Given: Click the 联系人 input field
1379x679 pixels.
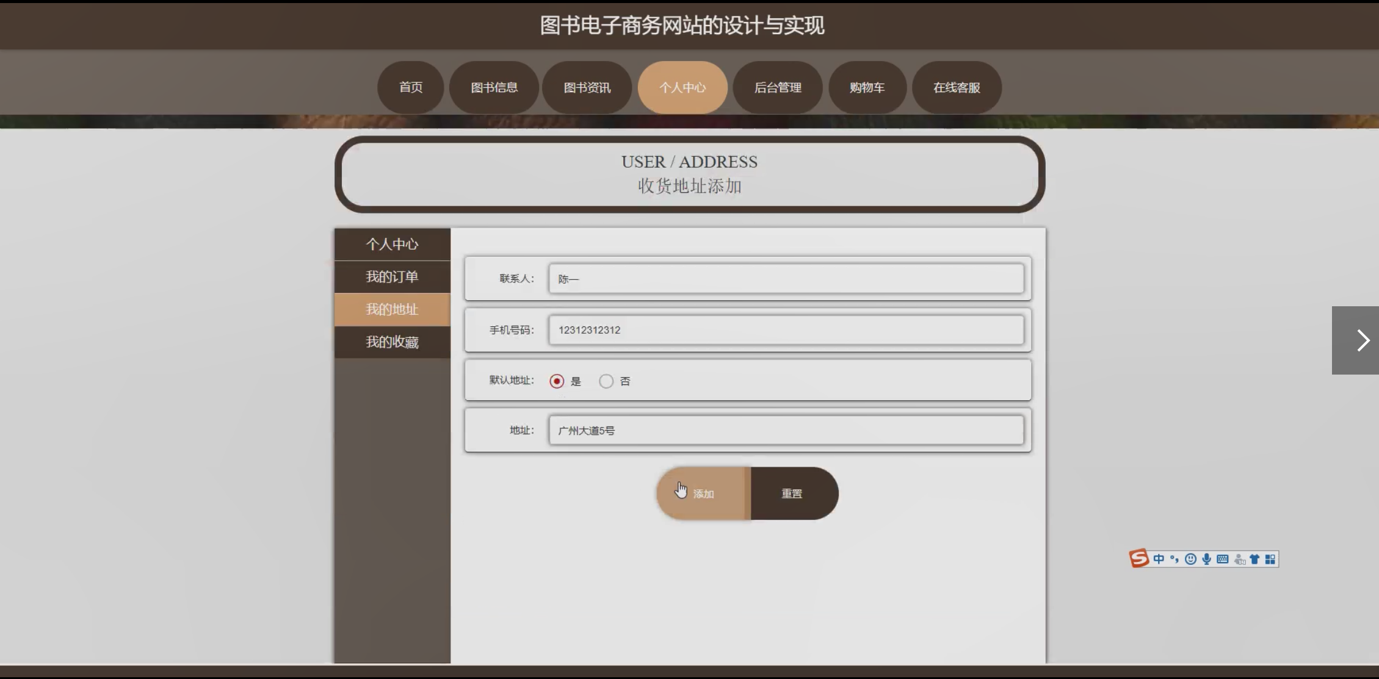Looking at the screenshot, I should point(786,279).
